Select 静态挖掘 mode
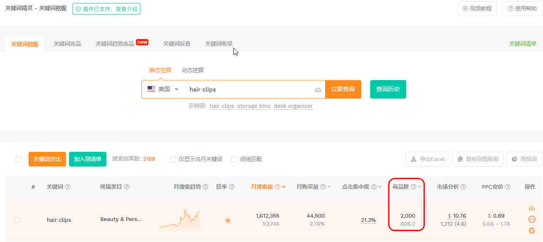The width and height of the screenshot is (543, 242). tap(160, 70)
